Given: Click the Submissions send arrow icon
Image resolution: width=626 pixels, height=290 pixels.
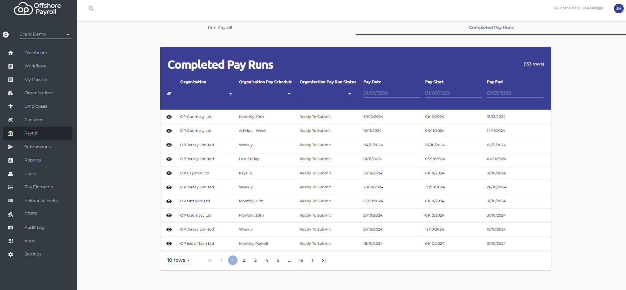Looking at the screenshot, I should pyautogui.click(x=11, y=147).
